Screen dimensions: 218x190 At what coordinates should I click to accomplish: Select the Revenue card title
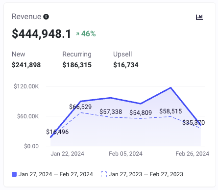26,17
